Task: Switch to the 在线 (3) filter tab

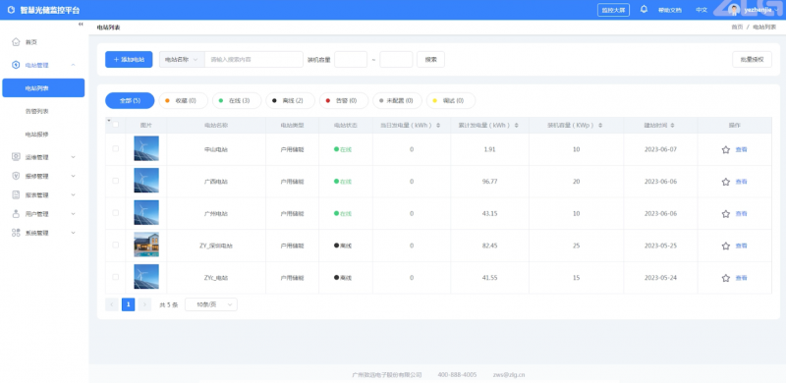Action: point(237,100)
